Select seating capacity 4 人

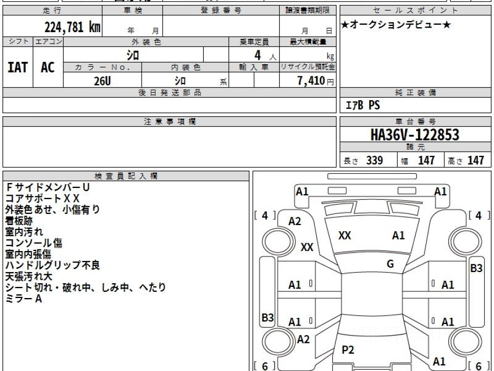(x=265, y=55)
